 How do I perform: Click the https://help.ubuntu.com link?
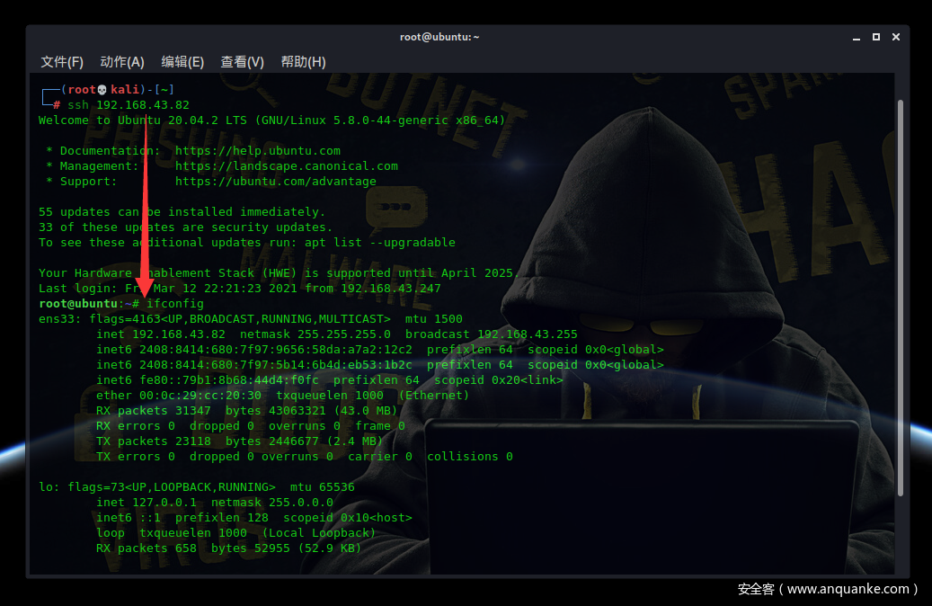[257, 151]
